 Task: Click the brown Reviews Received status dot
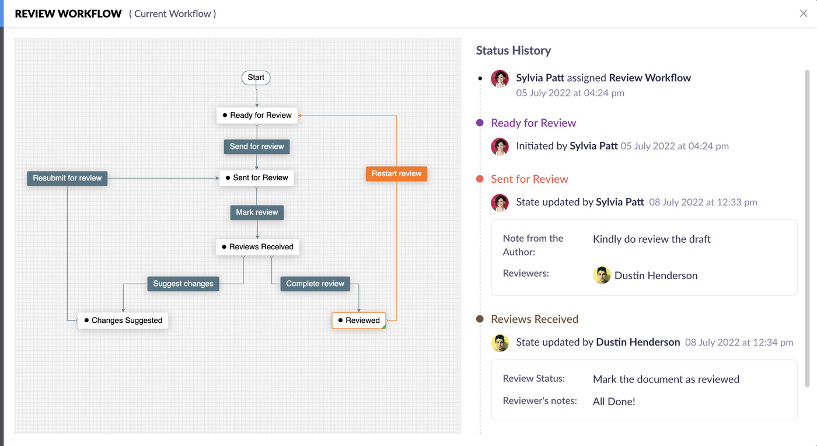pyautogui.click(x=480, y=319)
